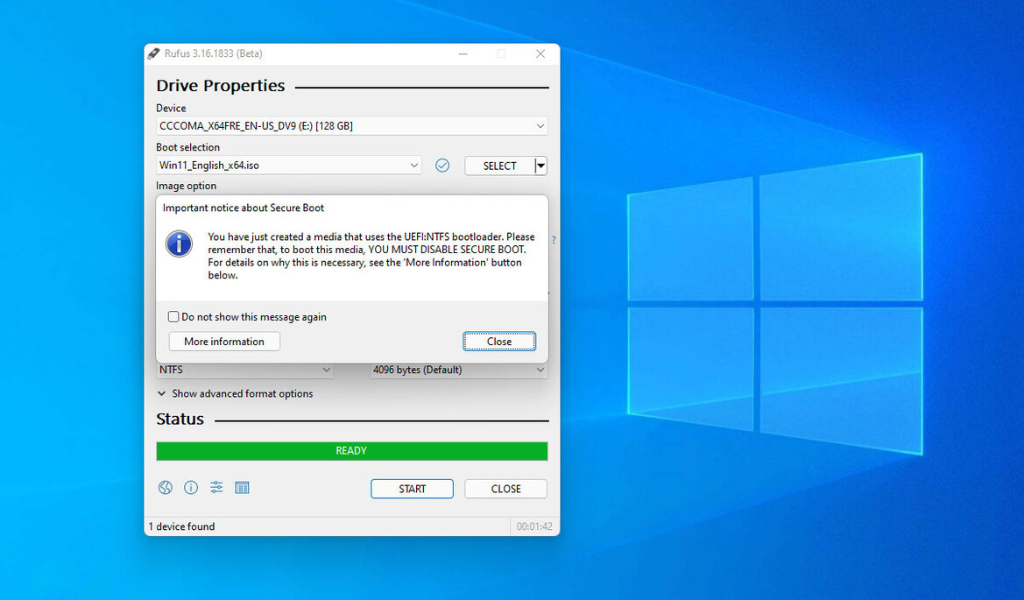1024x600 pixels.
Task: Click the Drive Properties heading
Action: pyautogui.click(x=221, y=86)
